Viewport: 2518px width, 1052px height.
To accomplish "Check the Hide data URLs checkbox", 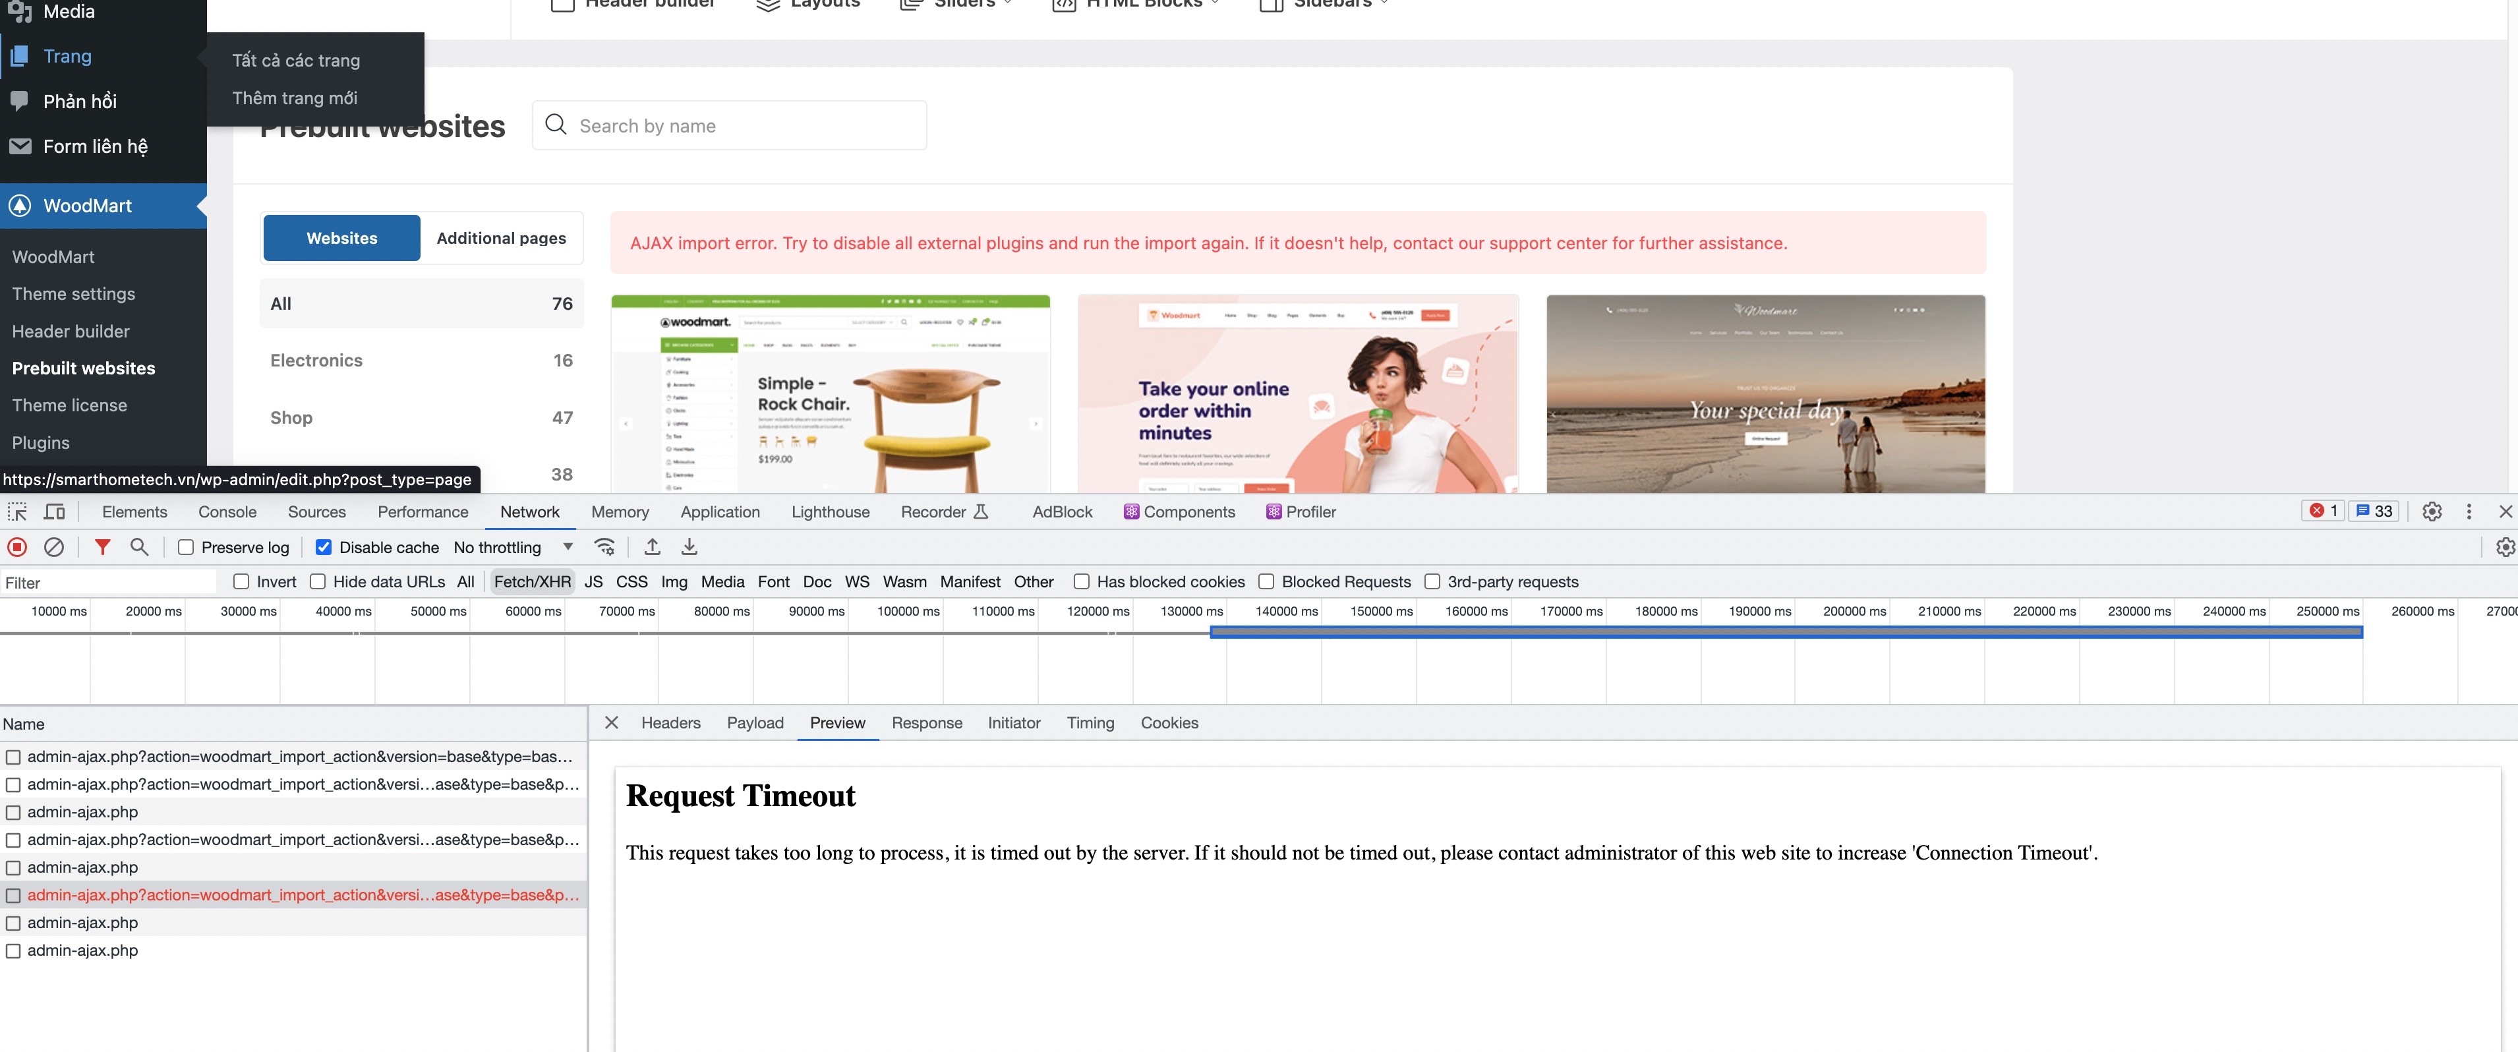I will (x=318, y=582).
